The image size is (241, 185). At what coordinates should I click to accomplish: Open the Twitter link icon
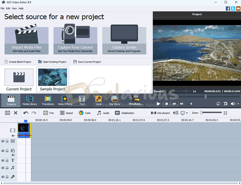[233, 8]
